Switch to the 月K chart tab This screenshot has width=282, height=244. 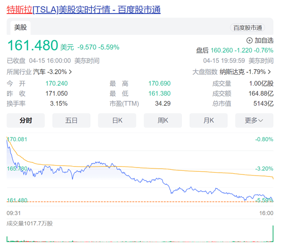coord(209,120)
